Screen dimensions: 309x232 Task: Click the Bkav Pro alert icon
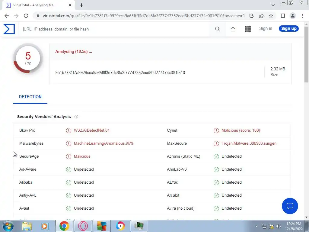pyautogui.click(x=68, y=130)
